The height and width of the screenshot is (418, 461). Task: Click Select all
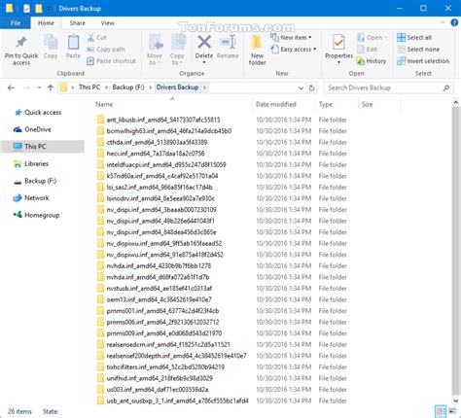tap(414, 37)
